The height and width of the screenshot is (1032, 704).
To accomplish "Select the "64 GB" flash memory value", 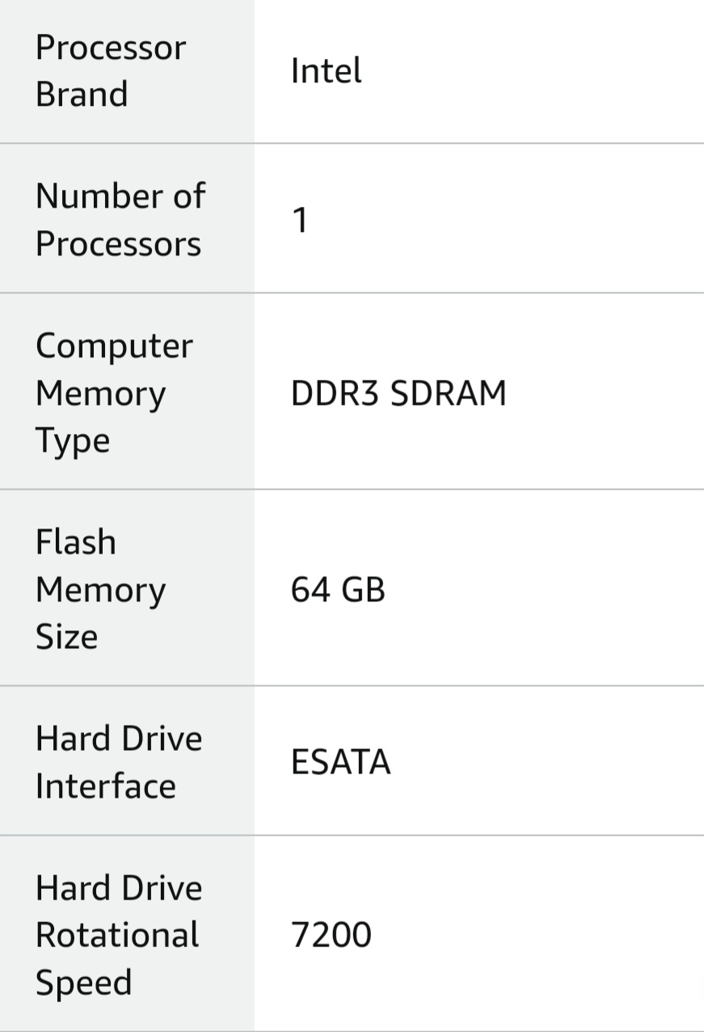I will [x=338, y=590].
